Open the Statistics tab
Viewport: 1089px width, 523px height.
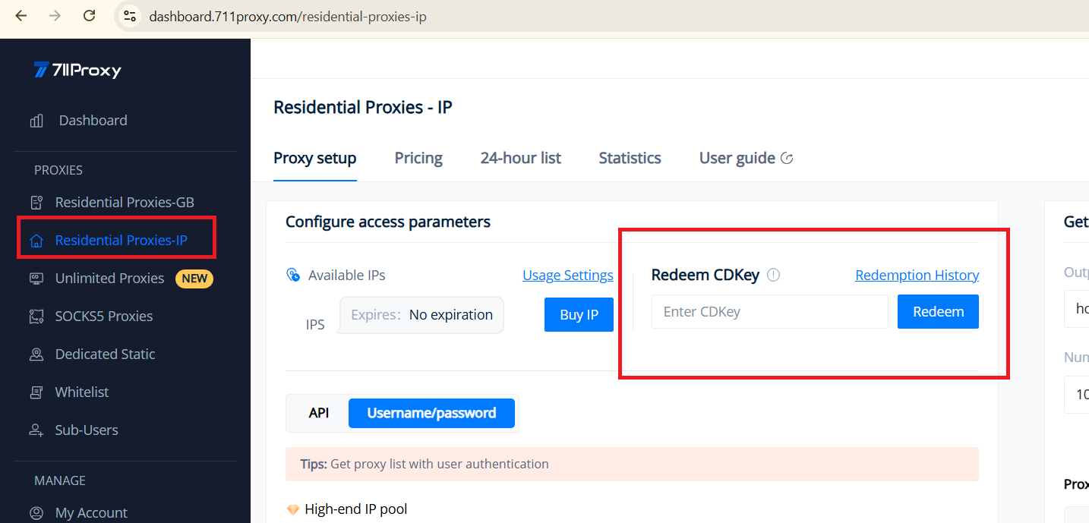point(630,158)
